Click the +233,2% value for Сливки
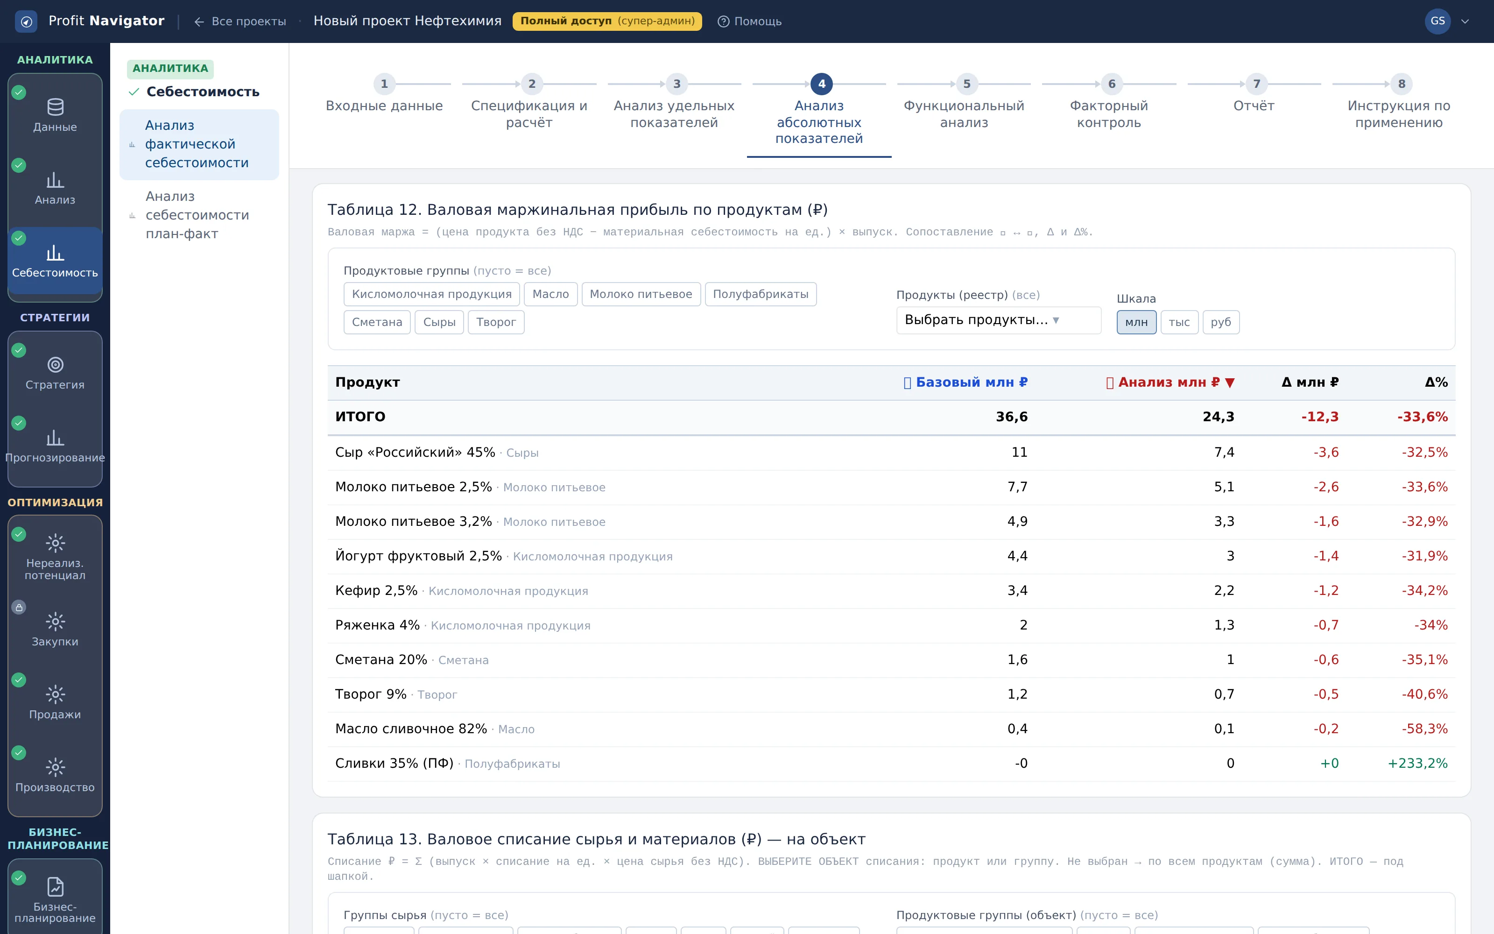The image size is (1494, 934). pyautogui.click(x=1417, y=764)
